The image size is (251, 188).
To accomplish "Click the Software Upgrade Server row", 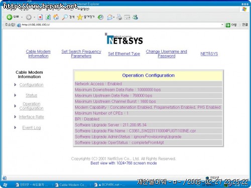I will pyautogui.click(x=149, y=125).
